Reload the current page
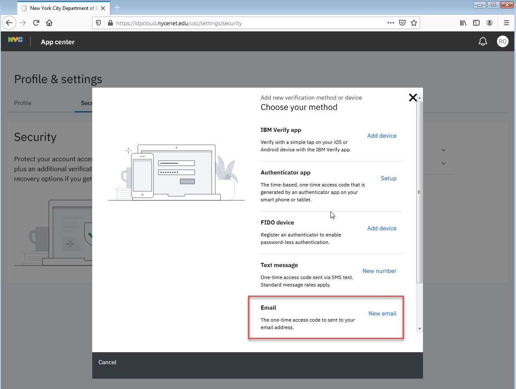Viewport: 516px width, 389px height. coord(36,23)
